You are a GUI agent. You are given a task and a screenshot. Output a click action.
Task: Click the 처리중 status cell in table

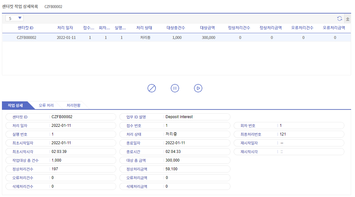coord(145,38)
